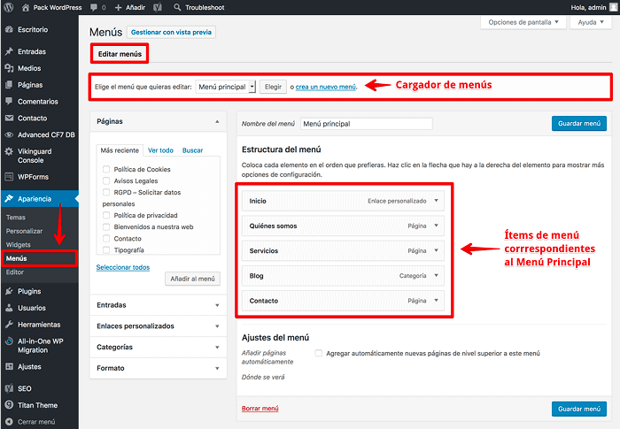Click the top Guardar menú button
Image resolution: width=620 pixels, height=429 pixels.
[579, 124]
